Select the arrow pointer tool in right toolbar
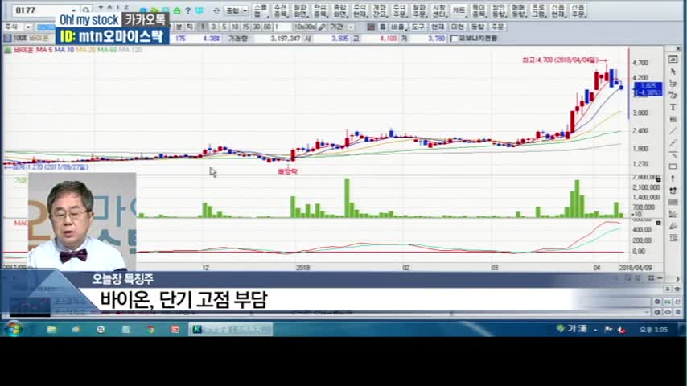This screenshot has width=687, height=386. [673, 72]
